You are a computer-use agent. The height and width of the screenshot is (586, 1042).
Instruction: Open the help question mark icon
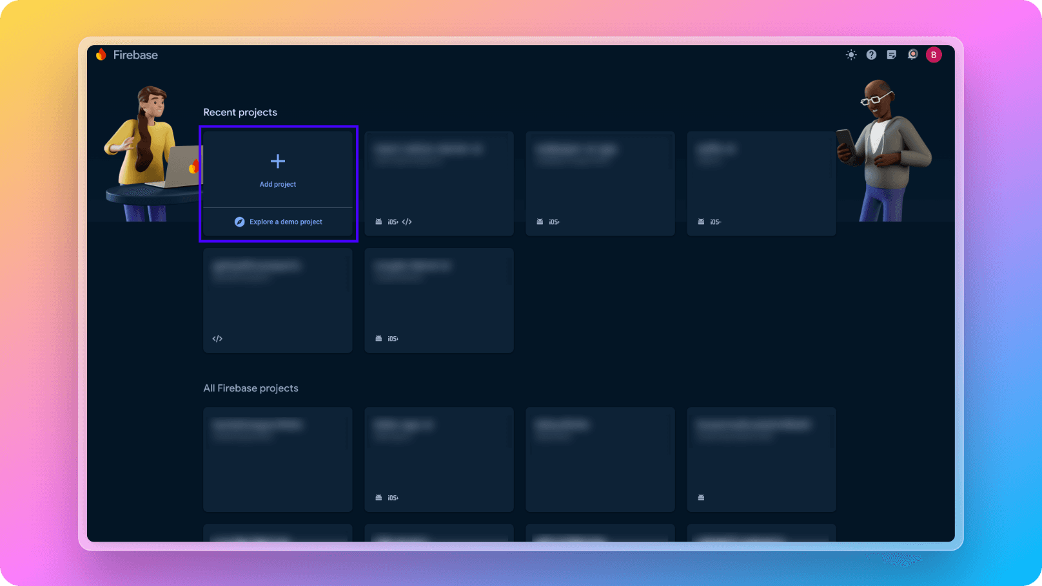point(871,55)
